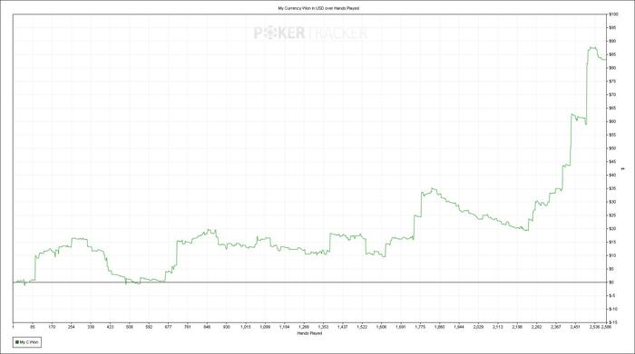Click the $90 y-axis label
Image resolution: width=635 pixels, height=354 pixels.
tap(612, 42)
